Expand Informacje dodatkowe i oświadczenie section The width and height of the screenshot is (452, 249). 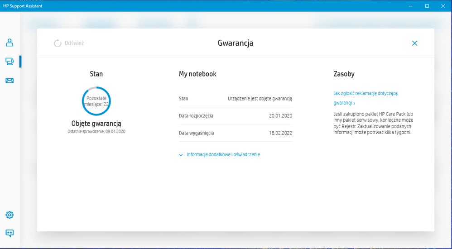pyautogui.click(x=223, y=154)
